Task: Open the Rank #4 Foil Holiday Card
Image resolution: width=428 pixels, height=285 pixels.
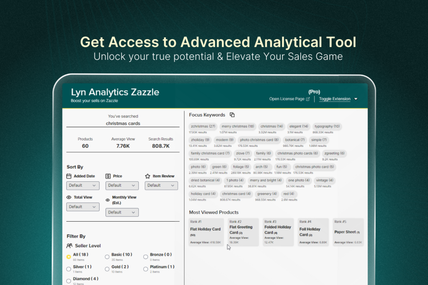Action: tap(313, 232)
